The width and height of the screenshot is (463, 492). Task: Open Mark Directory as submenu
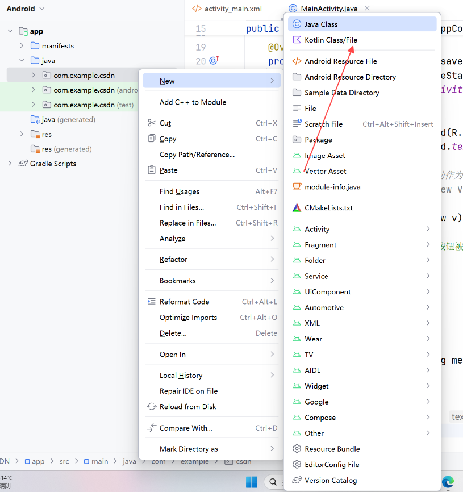point(212,449)
